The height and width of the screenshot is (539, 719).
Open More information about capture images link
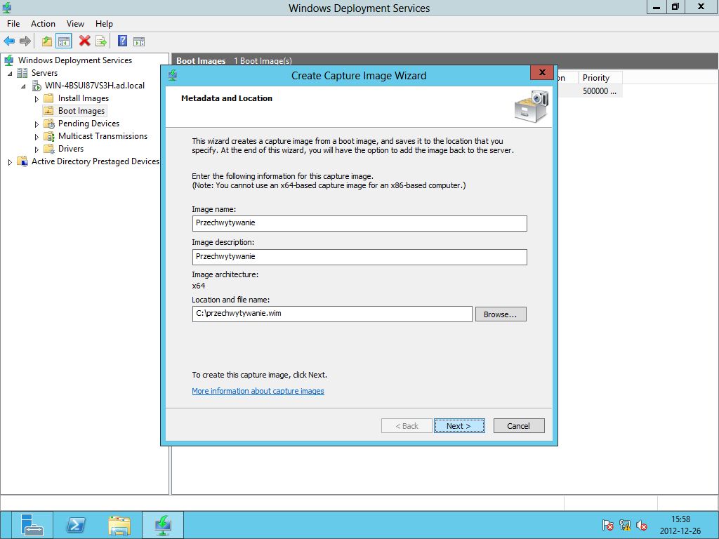tap(258, 391)
